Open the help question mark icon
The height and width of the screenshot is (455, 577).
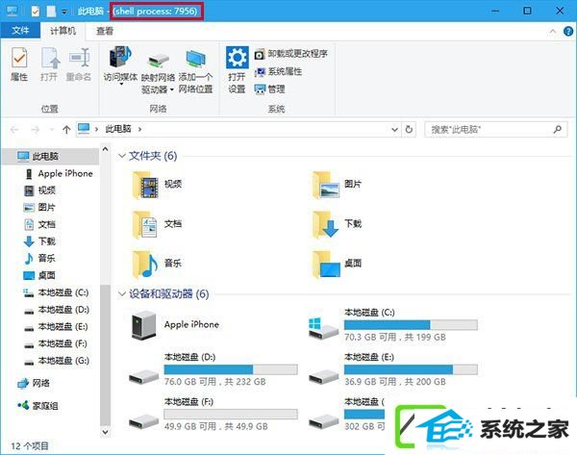pos(567,32)
